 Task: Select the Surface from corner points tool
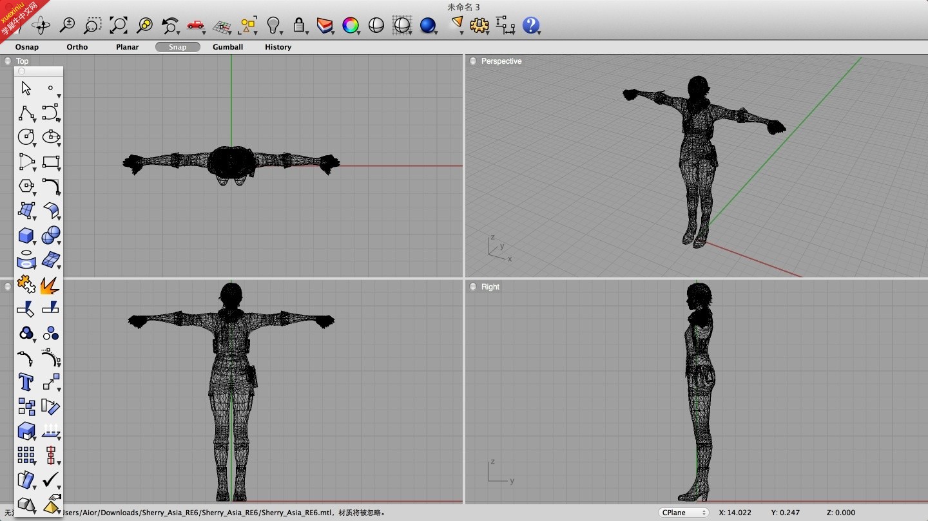click(x=26, y=211)
